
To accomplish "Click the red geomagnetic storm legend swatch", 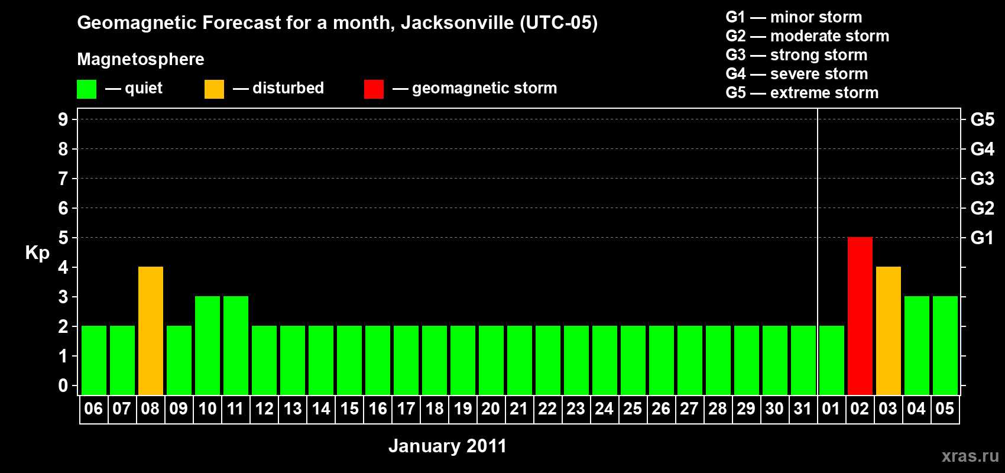I will pos(374,89).
